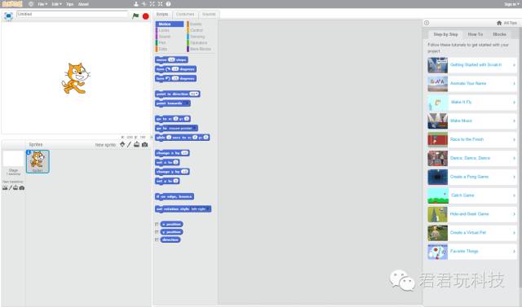Open the Edit menu
The height and width of the screenshot is (307, 522).
click(x=56, y=4)
